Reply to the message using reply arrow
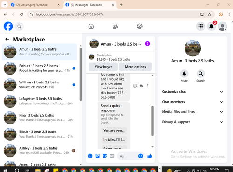 141,86
